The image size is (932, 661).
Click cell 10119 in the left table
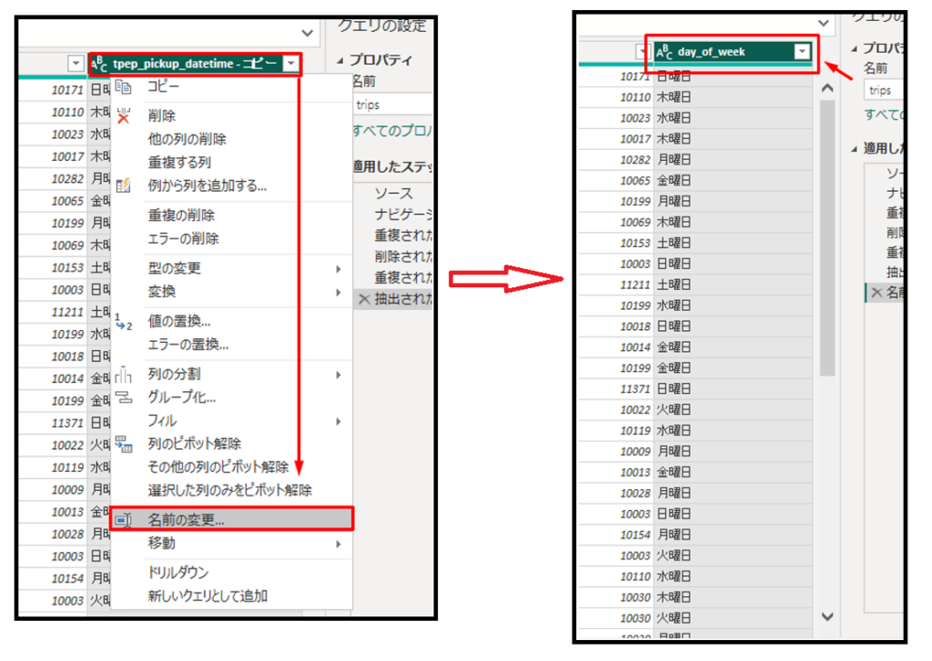(x=54, y=468)
